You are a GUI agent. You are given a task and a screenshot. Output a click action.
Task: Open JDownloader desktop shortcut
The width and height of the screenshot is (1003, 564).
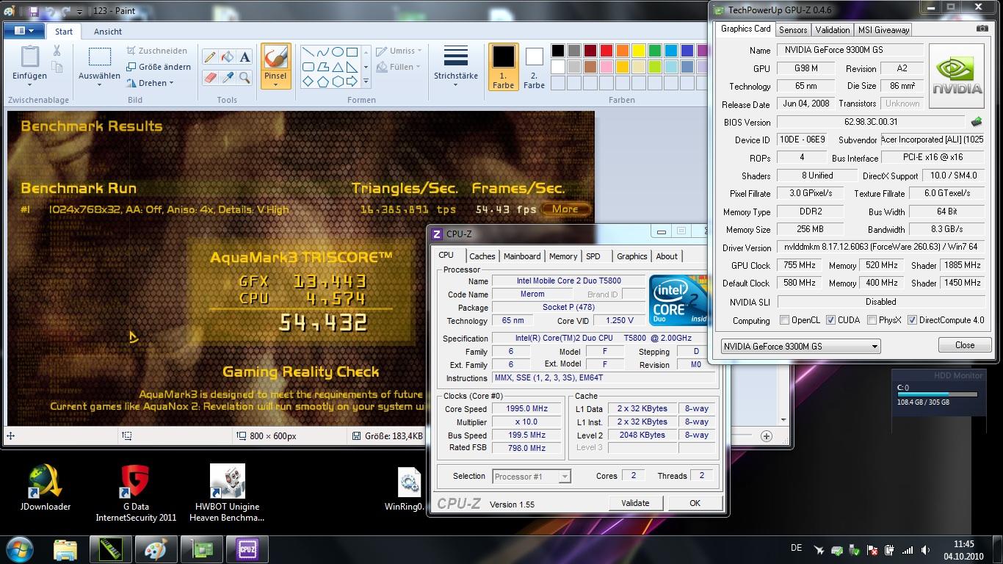click(x=46, y=488)
